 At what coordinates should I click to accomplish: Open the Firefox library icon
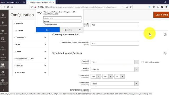pyautogui.click(x=154, y=7)
